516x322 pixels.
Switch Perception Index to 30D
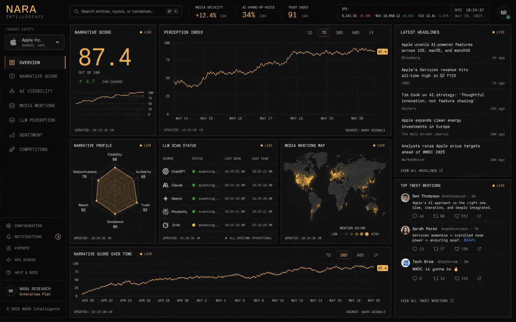click(339, 33)
